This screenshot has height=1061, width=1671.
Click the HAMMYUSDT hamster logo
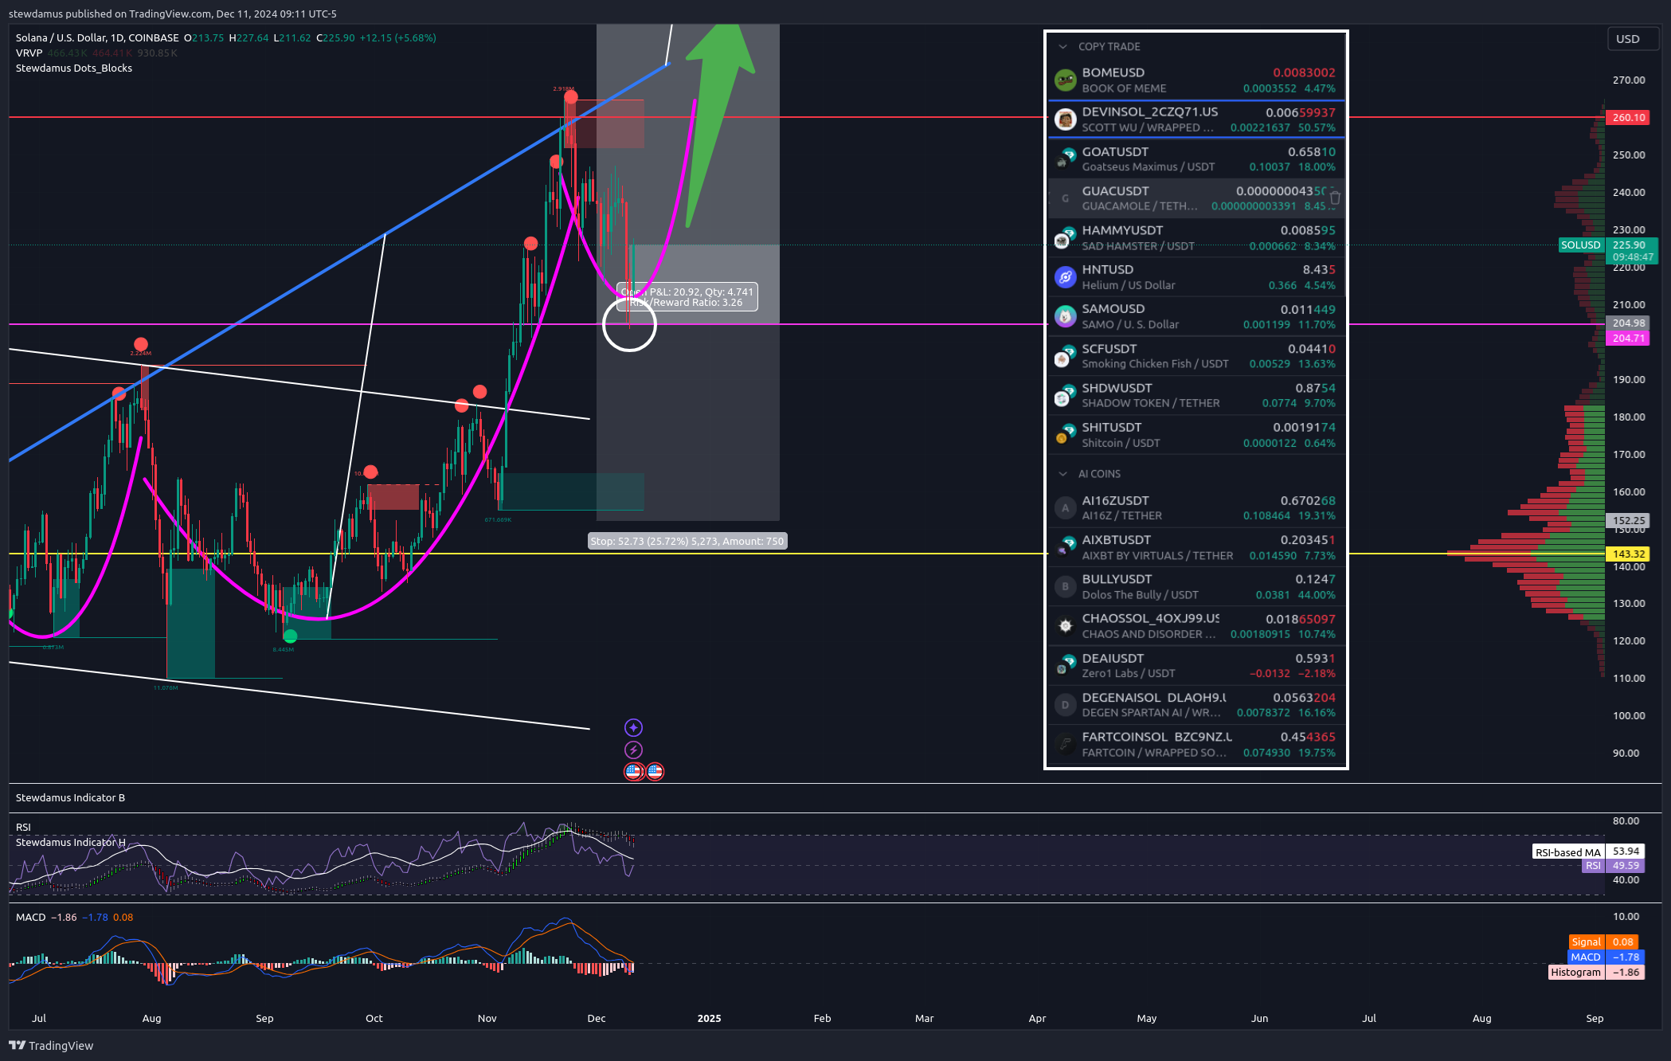(x=1065, y=237)
